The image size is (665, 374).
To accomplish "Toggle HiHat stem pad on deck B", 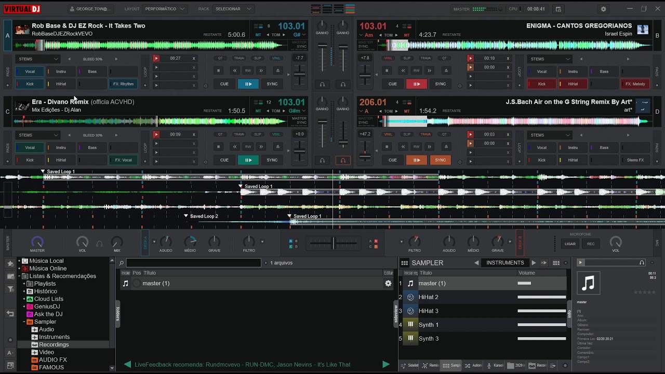I will [x=573, y=84].
